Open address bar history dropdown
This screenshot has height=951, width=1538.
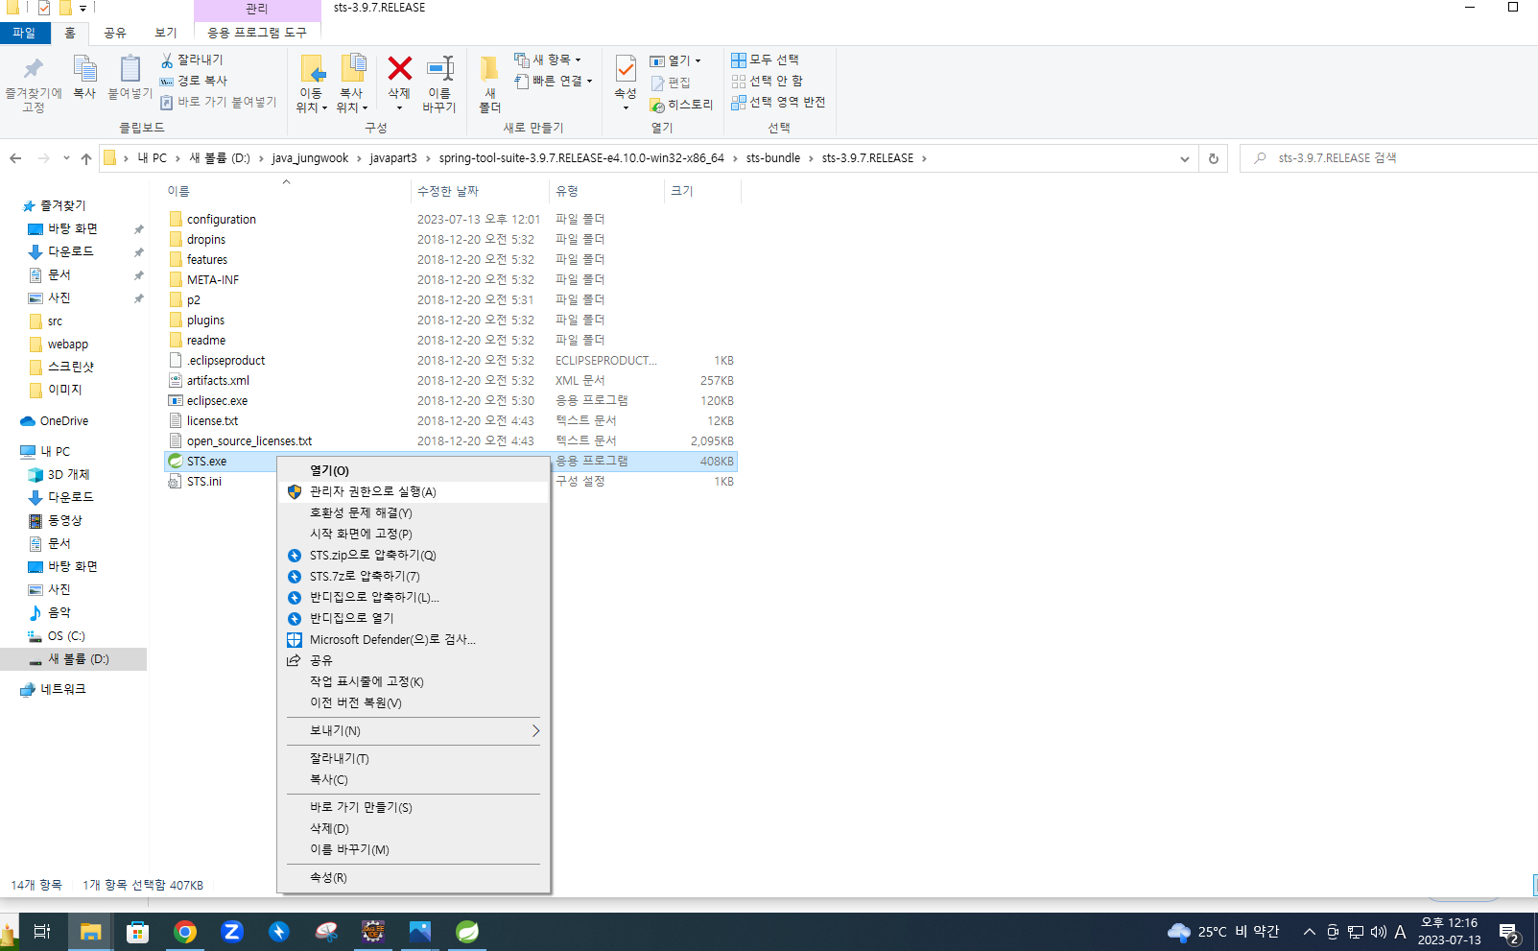point(1185,159)
